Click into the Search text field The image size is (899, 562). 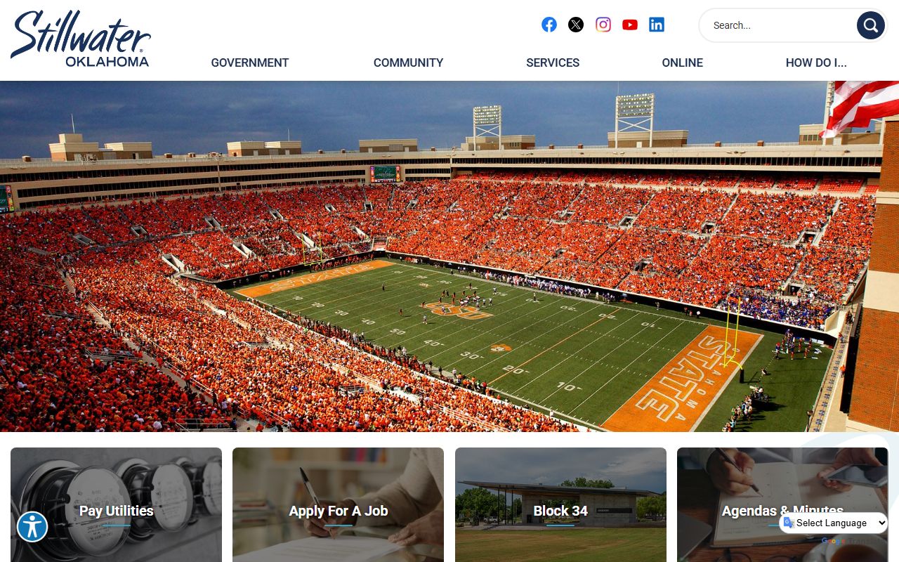[776, 25]
